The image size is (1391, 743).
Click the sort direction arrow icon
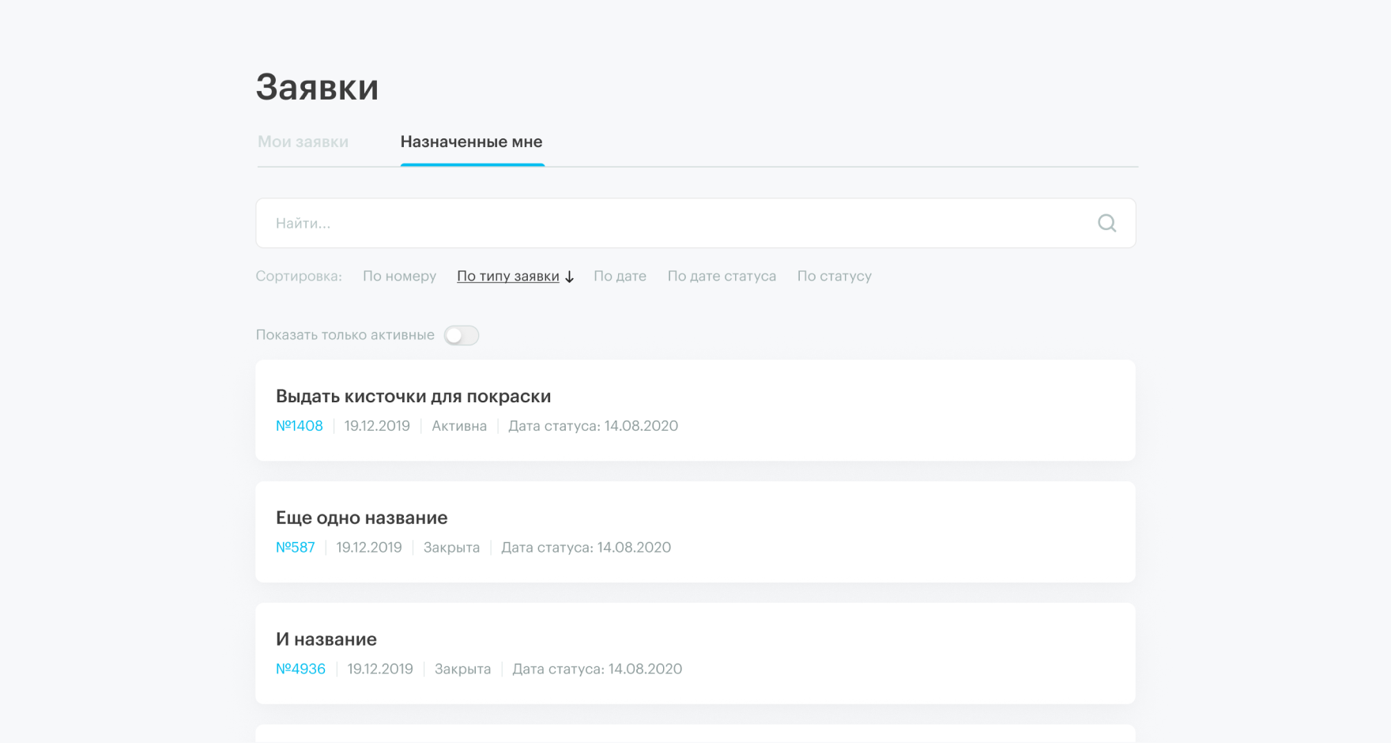(x=569, y=277)
